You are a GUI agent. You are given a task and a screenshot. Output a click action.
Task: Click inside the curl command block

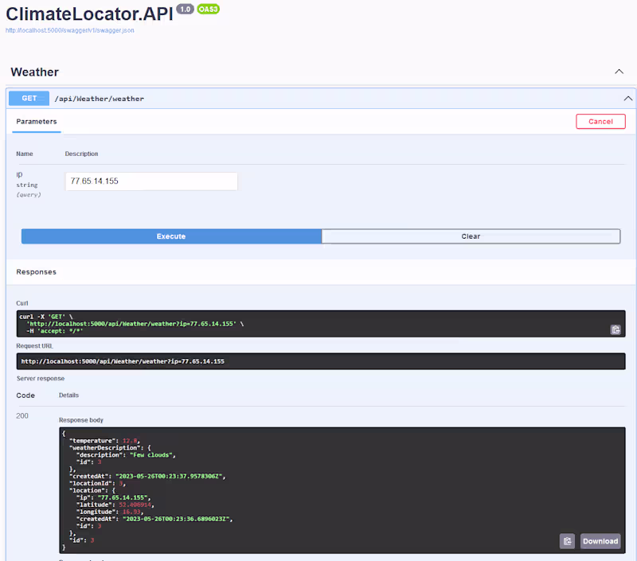[x=318, y=324]
